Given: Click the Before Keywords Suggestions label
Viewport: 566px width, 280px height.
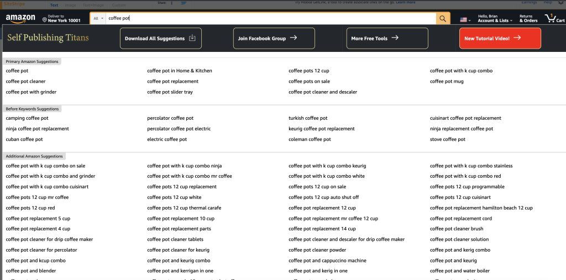Looking at the screenshot, I should [x=32, y=109].
